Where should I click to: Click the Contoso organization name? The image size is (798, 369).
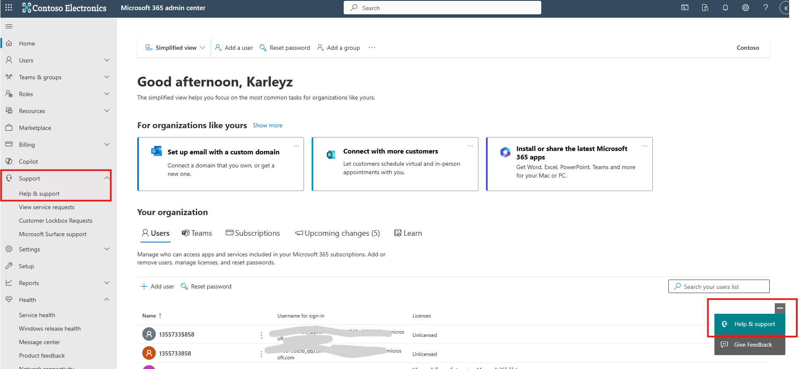(x=748, y=48)
